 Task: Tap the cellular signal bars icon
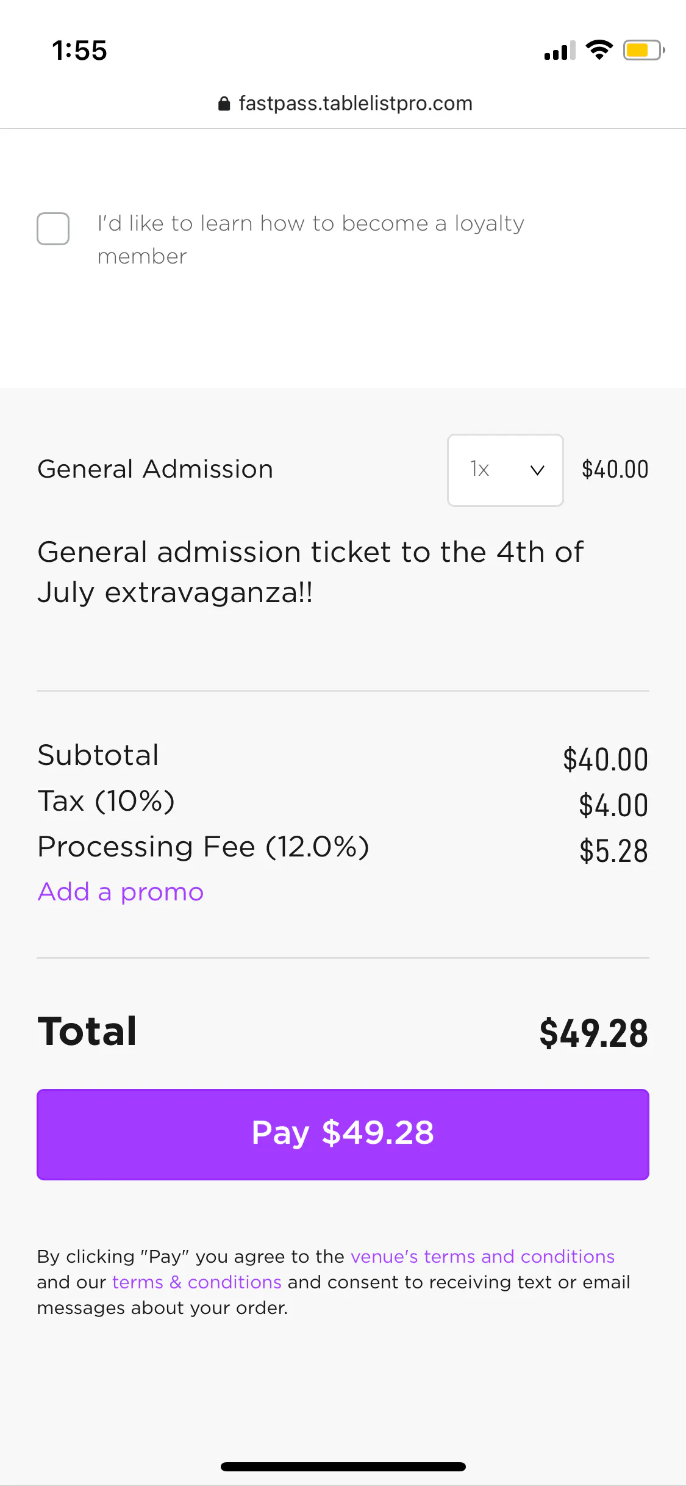(x=560, y=51)
